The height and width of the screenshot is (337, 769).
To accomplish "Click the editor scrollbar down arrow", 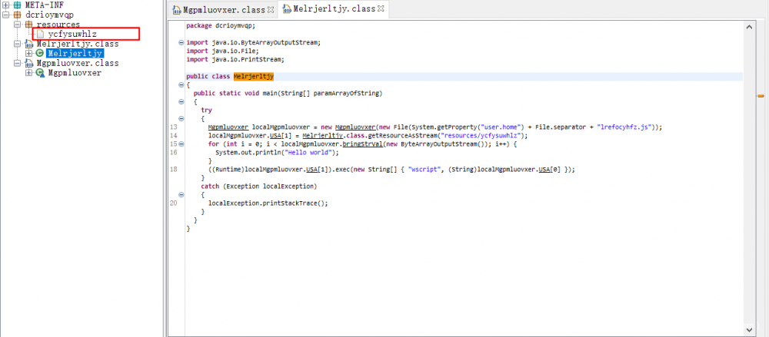I will coord(749,329).
